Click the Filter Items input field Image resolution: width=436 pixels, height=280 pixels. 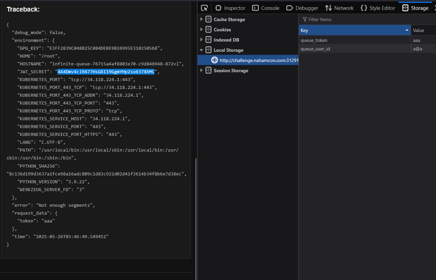(x=367, y=19)
